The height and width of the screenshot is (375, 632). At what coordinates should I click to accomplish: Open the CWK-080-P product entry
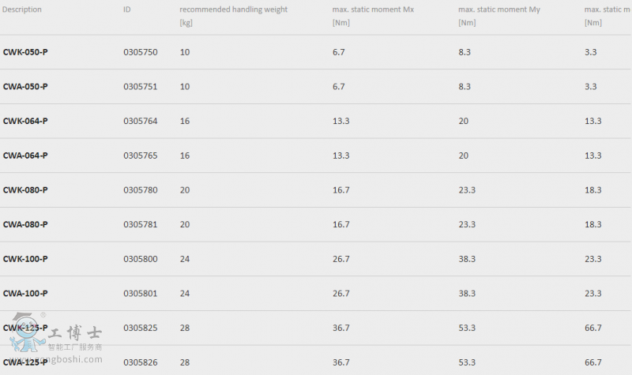[x=25, y=189]
